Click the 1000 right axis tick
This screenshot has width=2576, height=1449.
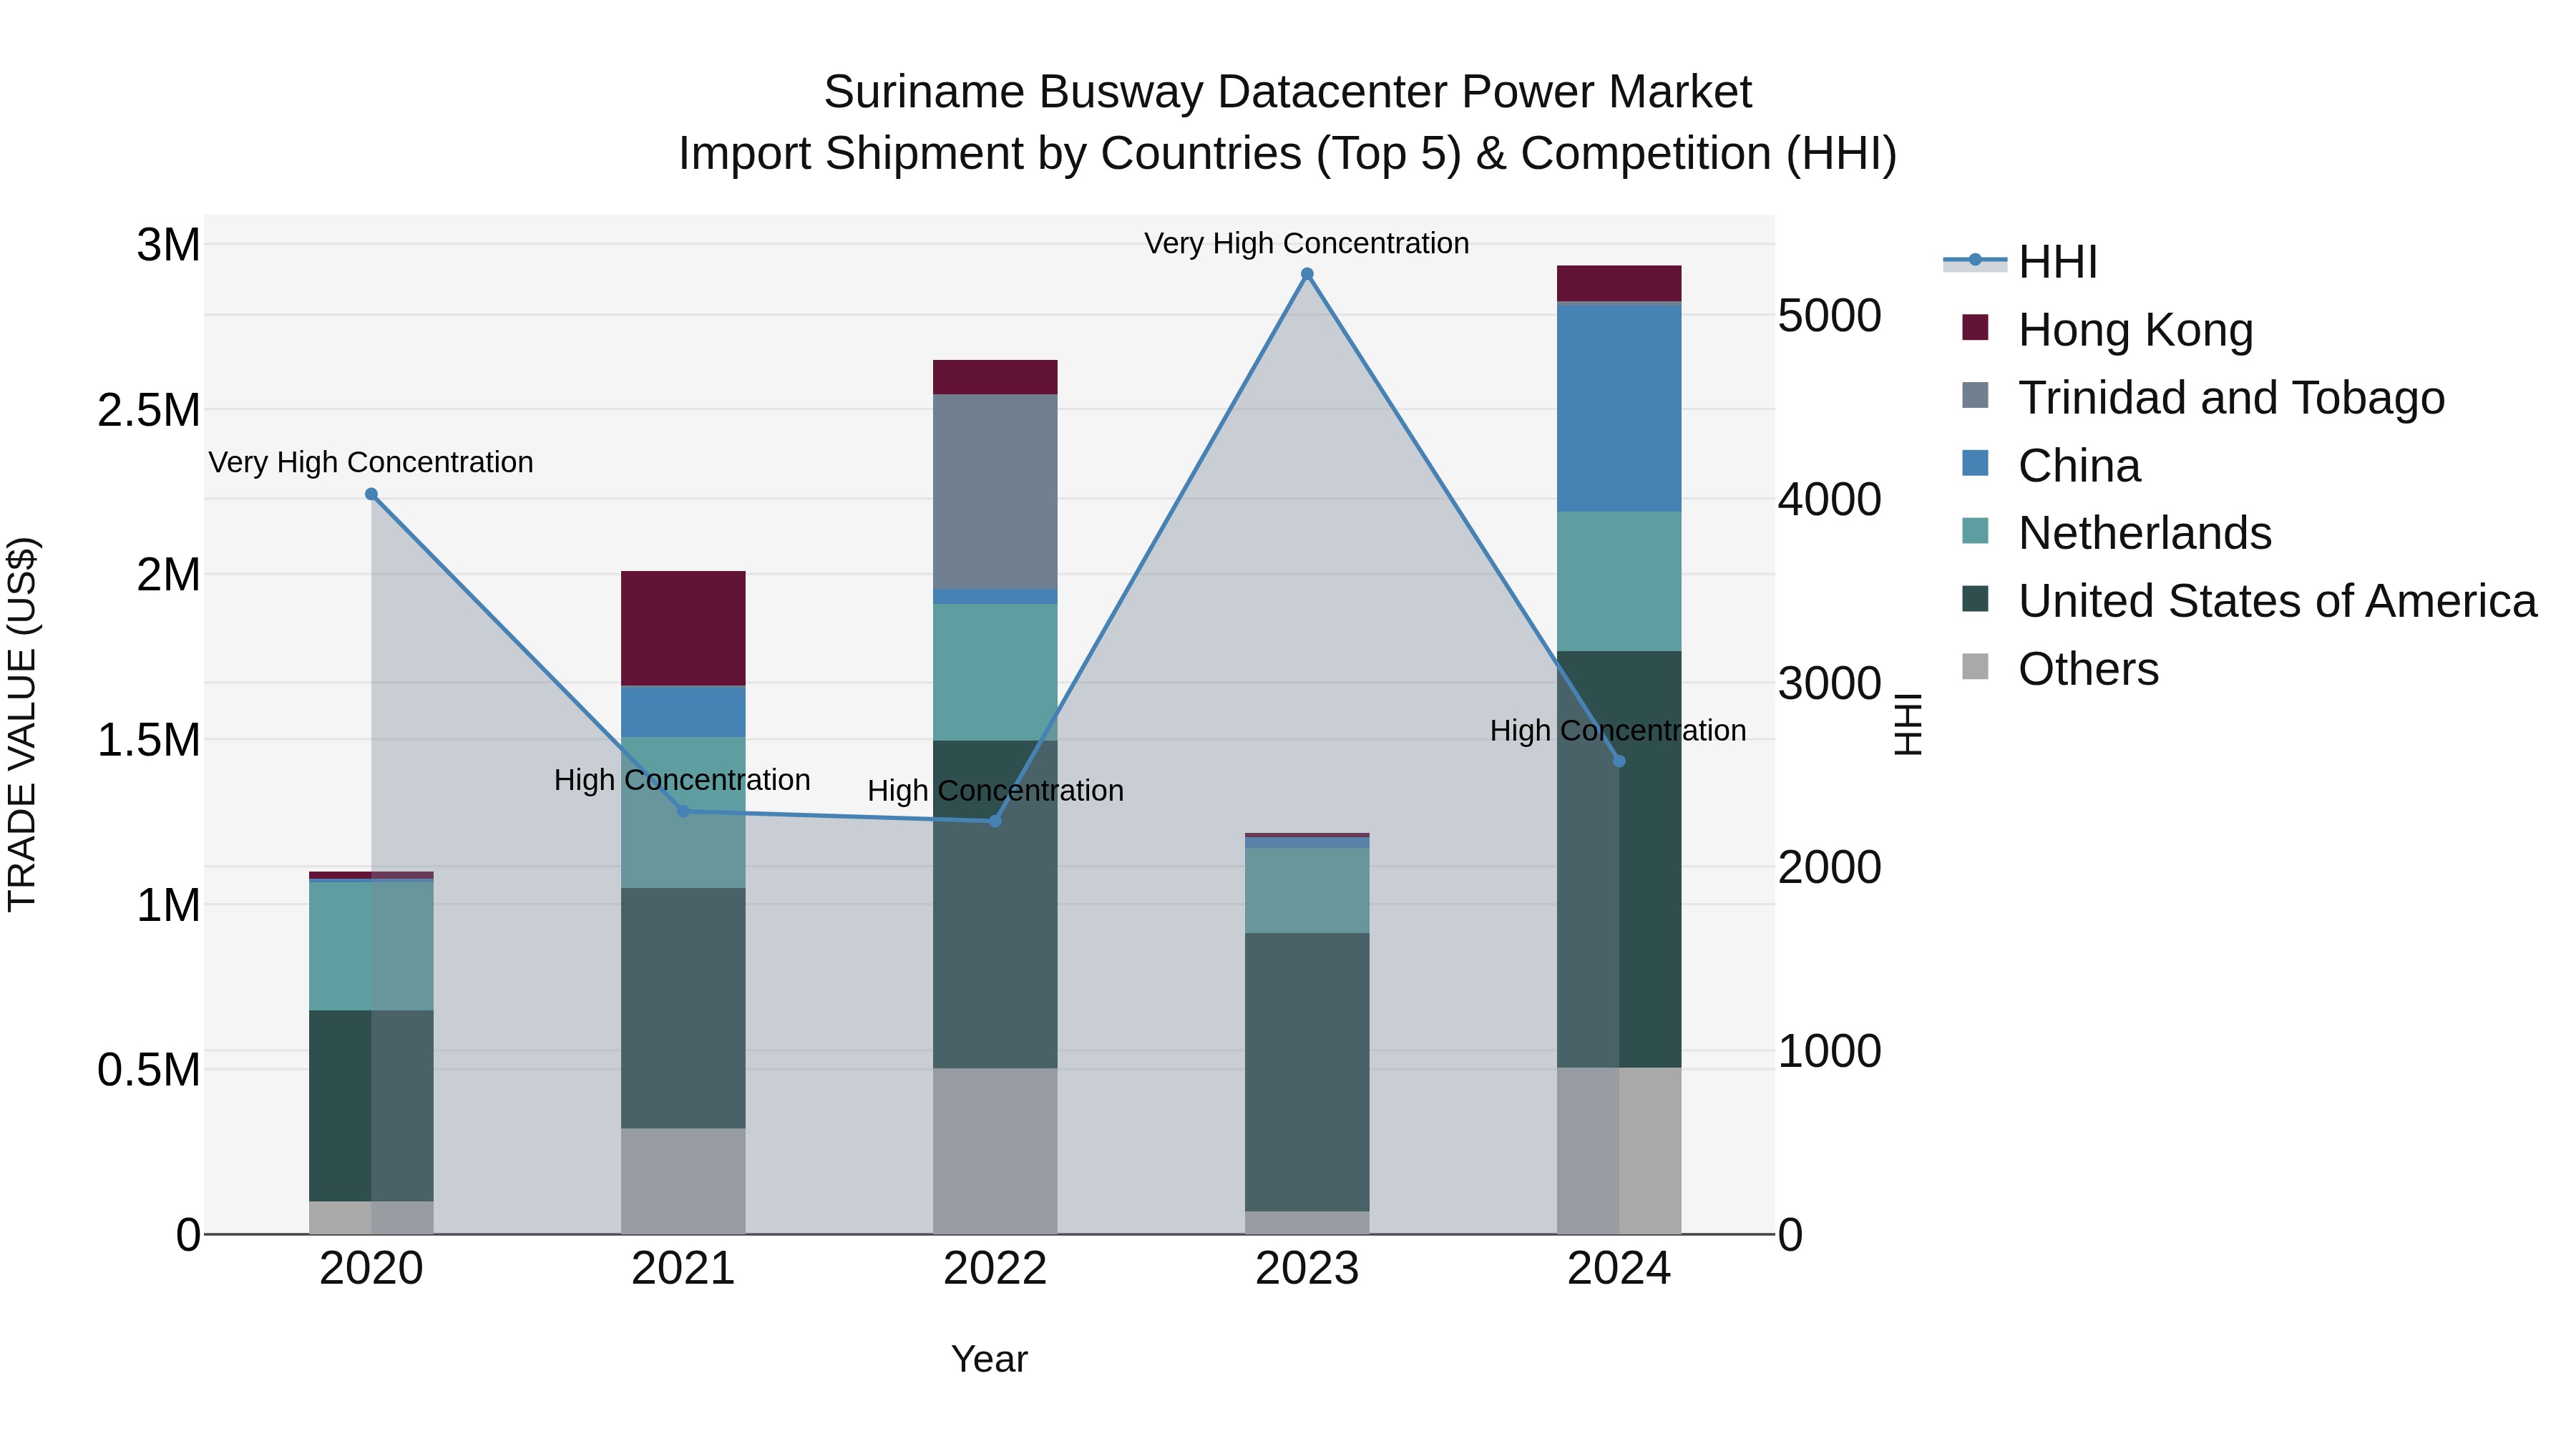point(1829,1051)
